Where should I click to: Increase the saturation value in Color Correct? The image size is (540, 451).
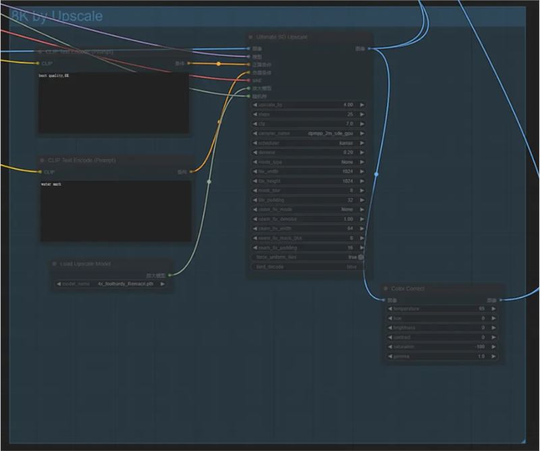[x=493, y=346]
